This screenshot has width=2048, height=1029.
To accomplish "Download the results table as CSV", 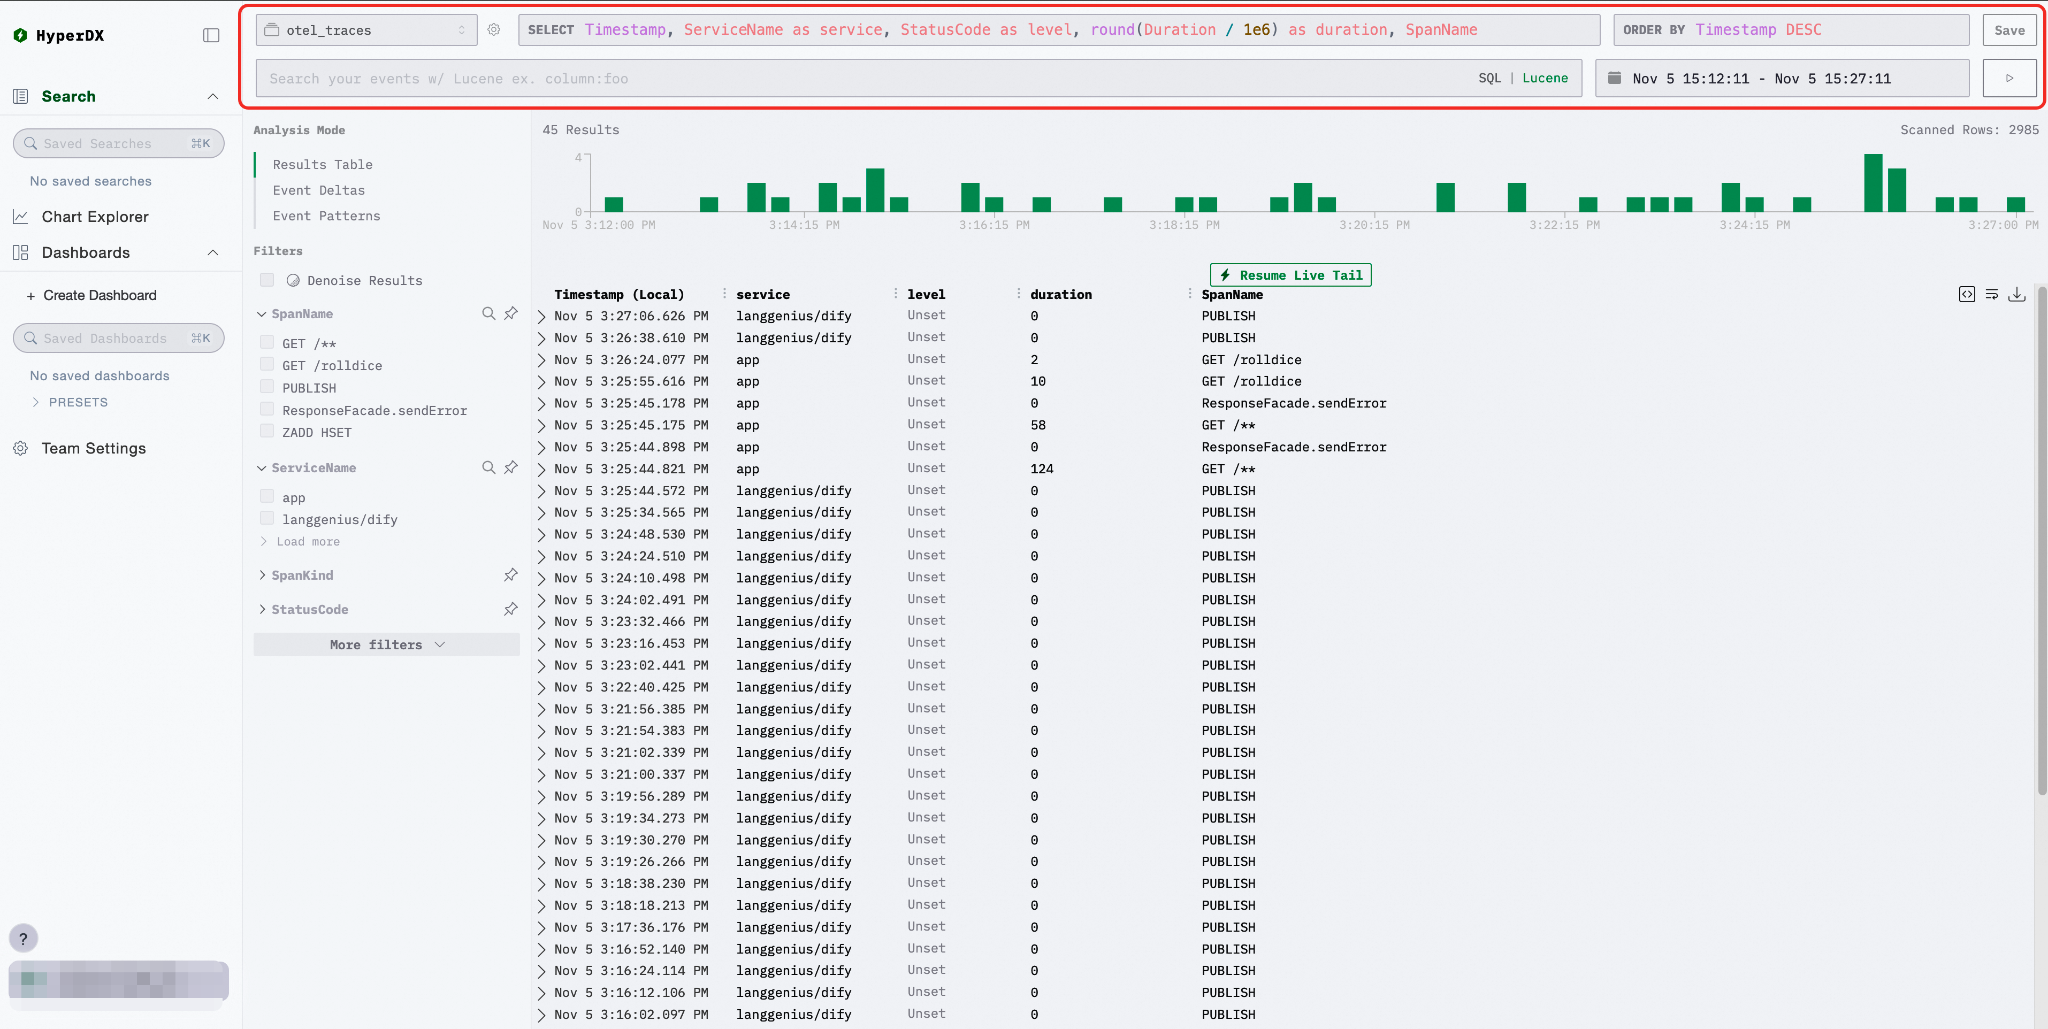I will point(2016,295).
